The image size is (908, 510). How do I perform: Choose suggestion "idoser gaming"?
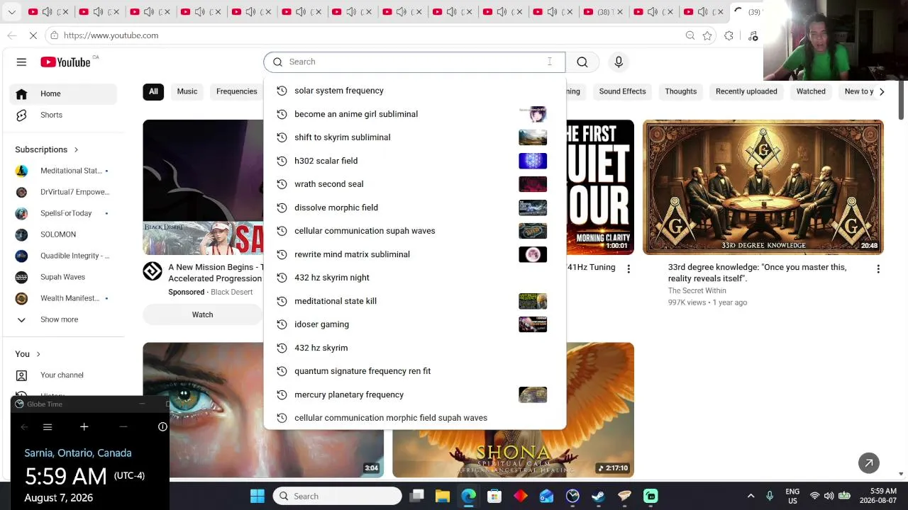pos(415,324)
